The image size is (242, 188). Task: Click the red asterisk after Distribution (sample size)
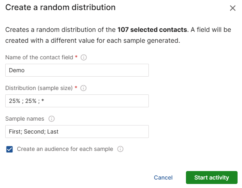(x=76, y=88)
